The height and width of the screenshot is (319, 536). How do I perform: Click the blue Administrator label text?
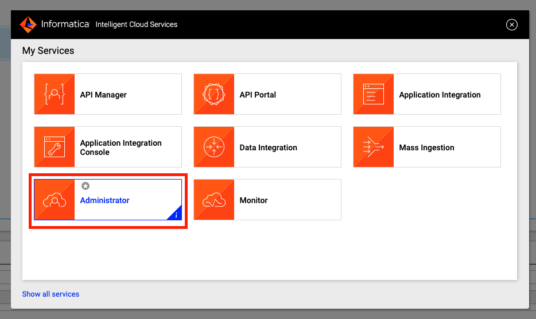[104, 200]
